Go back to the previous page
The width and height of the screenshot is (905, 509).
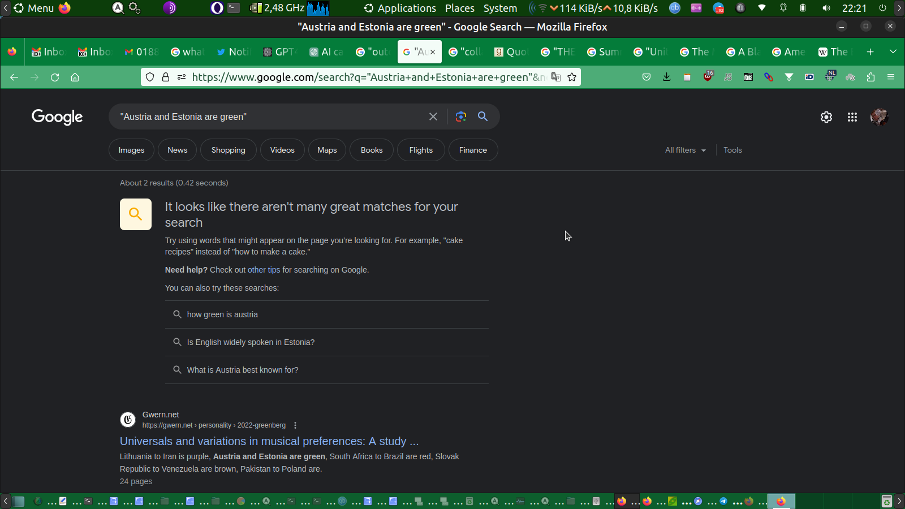pos(14,77)
